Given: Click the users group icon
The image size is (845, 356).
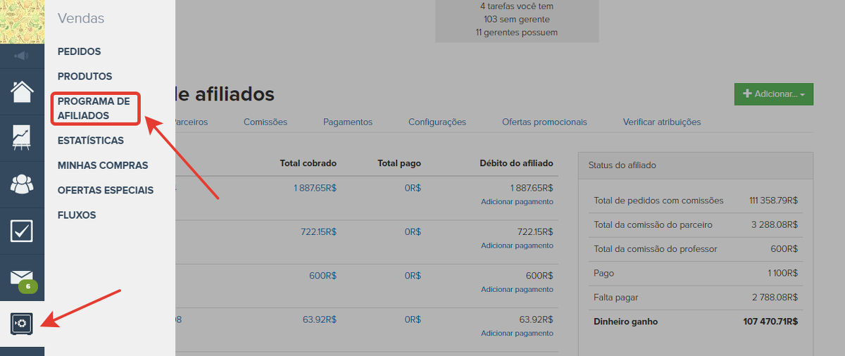Looking at the screenshot, I should coord(22,184).
